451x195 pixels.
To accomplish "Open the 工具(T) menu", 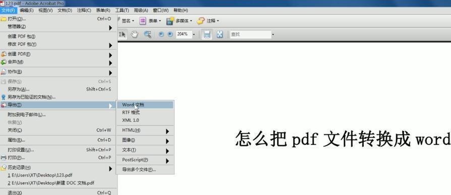I will (x=122, y=11).
